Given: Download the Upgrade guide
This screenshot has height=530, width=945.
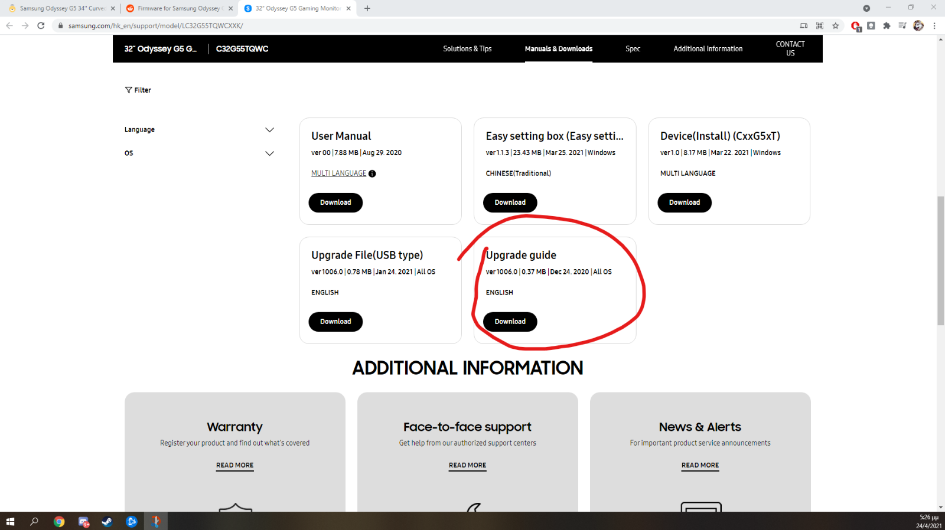Looking at the screenshot, I should 510,322.
